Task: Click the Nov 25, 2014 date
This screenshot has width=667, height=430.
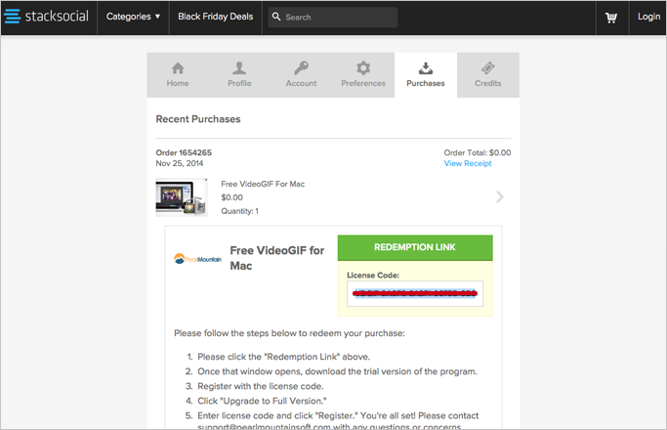Action: pos(180,163)
